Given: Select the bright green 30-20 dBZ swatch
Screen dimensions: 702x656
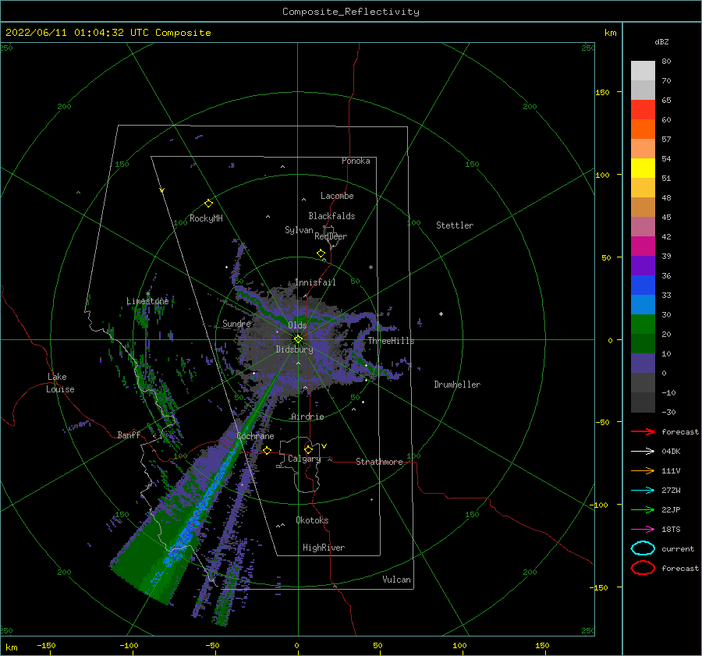Looking at the screenshot, I should [x=643, y=324].
